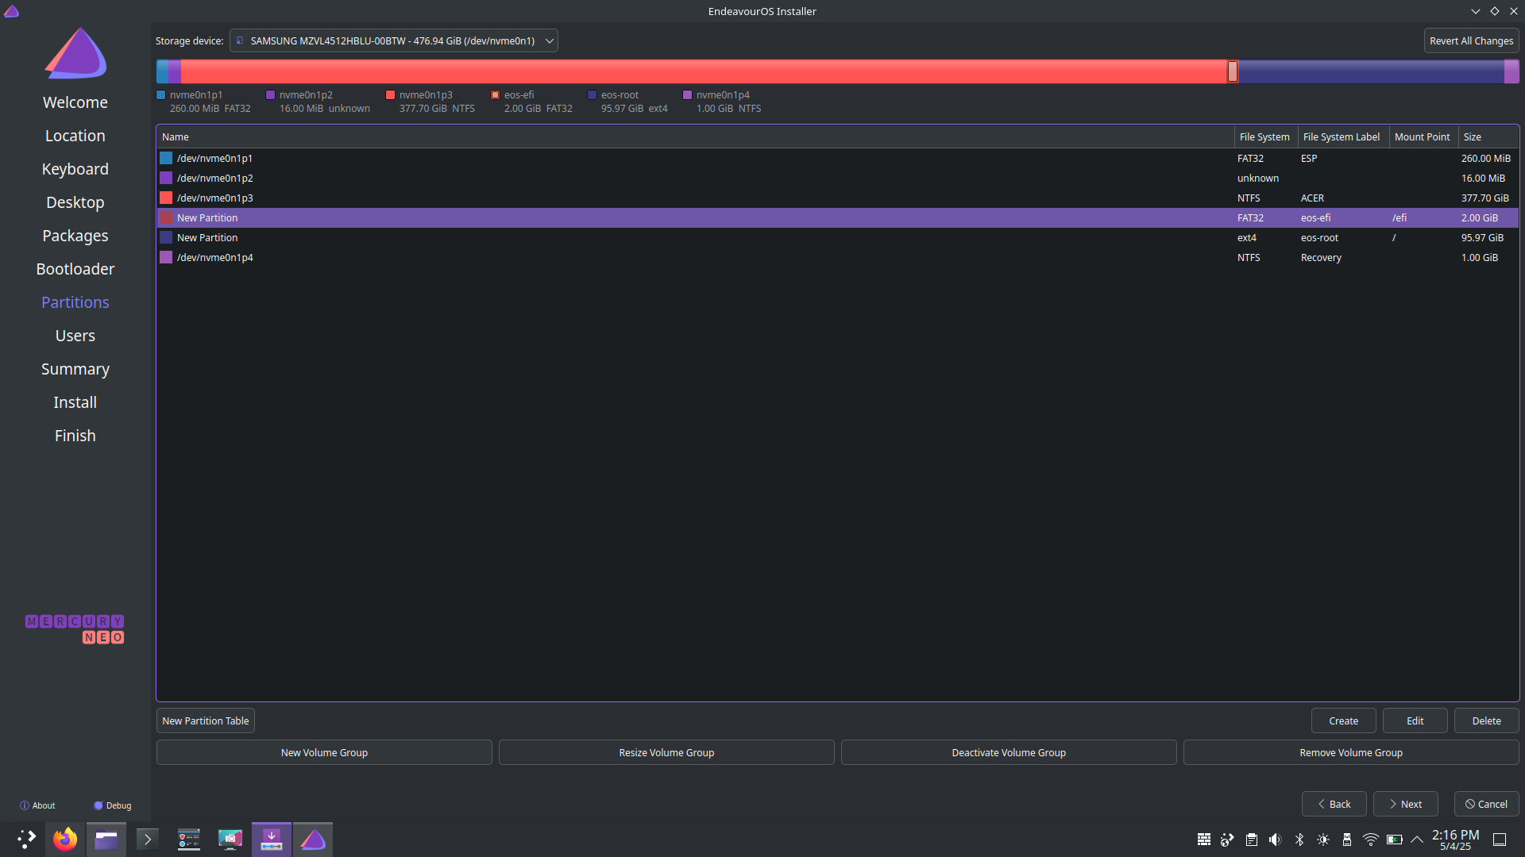Open the clipboard tray icon

tap(1252, 840)
